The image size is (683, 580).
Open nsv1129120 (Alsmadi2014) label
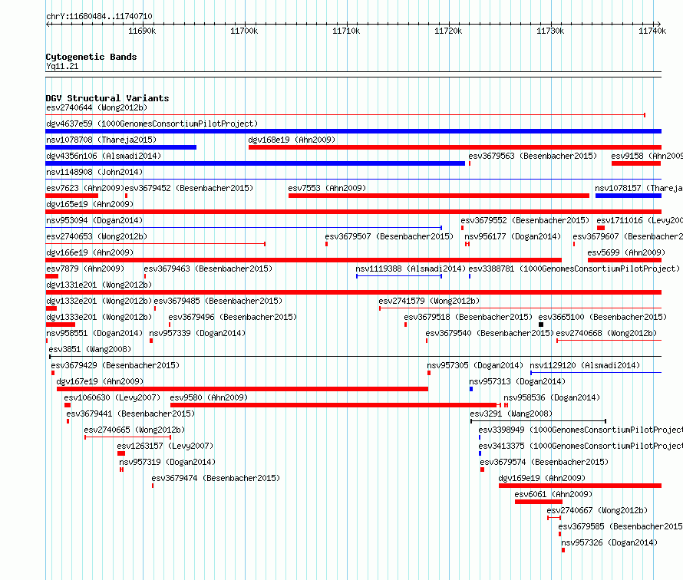click(585, 365)
